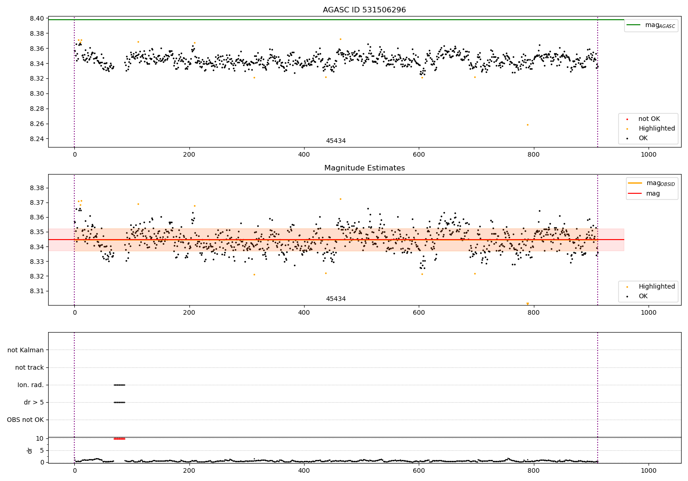Click the 8.35 y-tick in middle panel
Viewport: 688px width, 481px height.
(37, 232)
